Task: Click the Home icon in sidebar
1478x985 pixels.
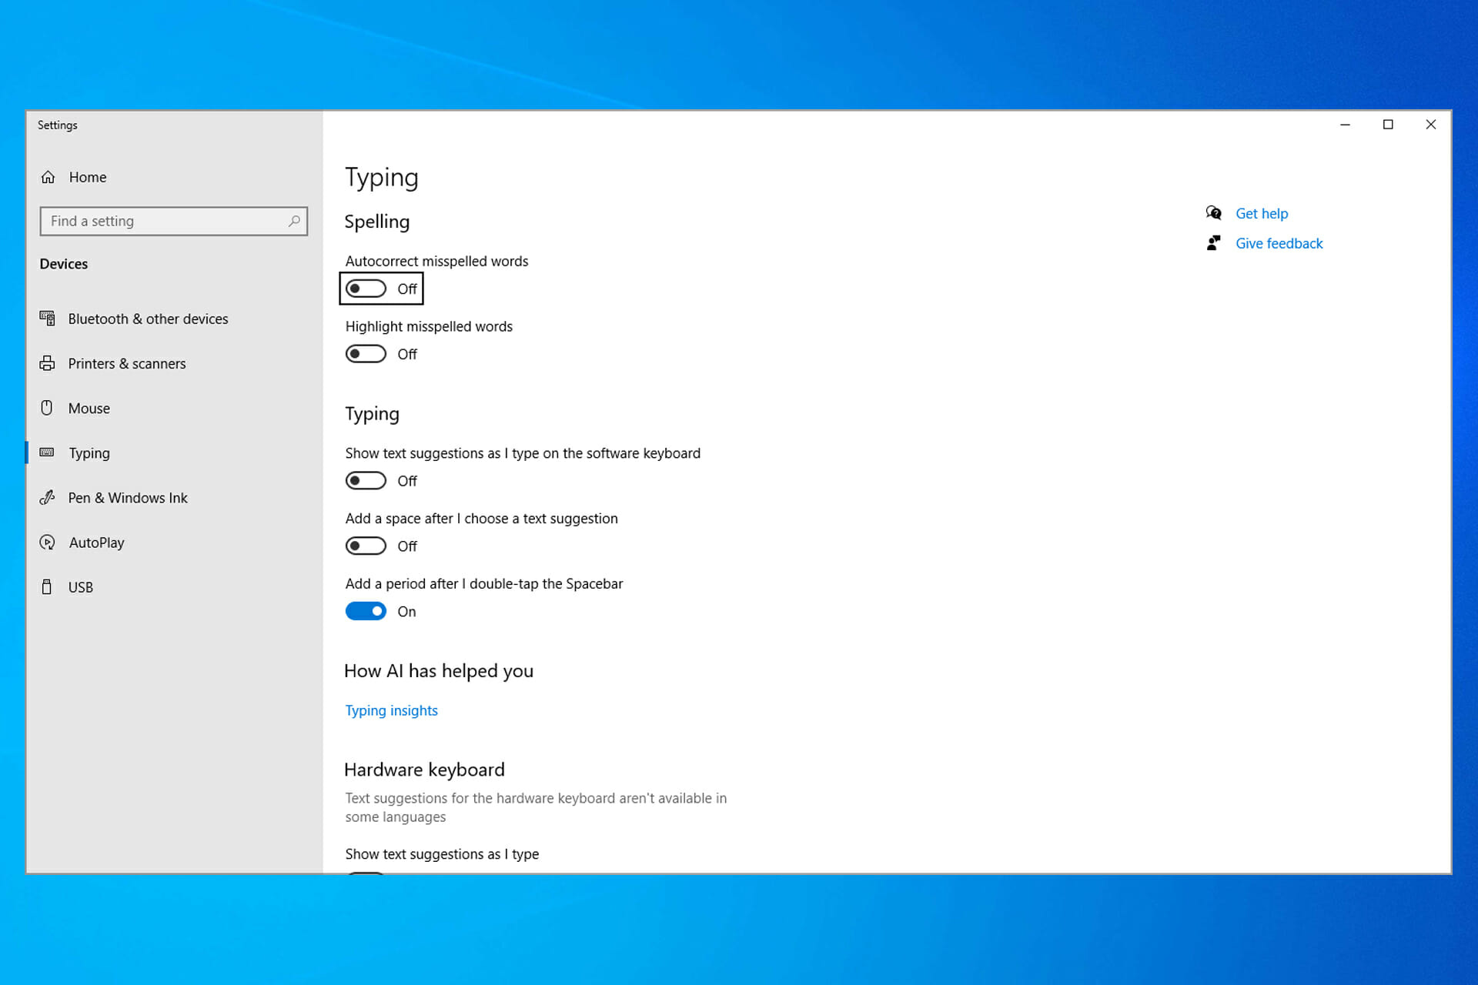Action: 48,177
